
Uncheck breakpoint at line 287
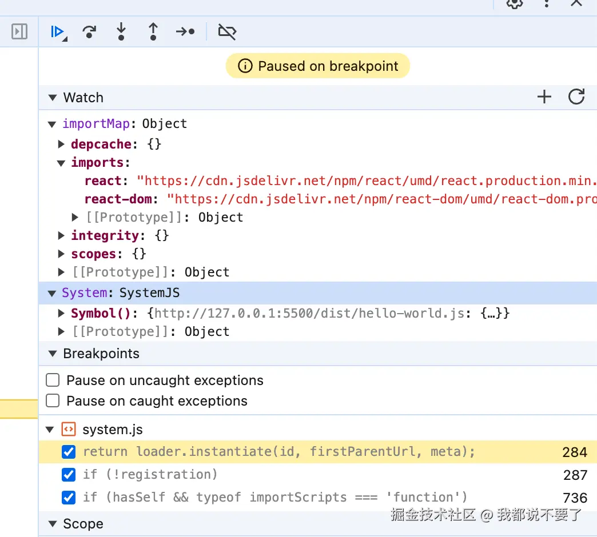pyautogui.click(x=69, y=475)
